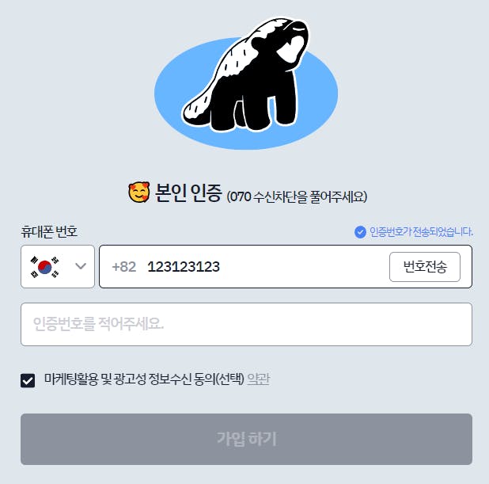Image resolution: width=489 pixels, height=484 pixels.
Task: Click the smiling hearts emoji icon
Action: (x=138, y=192)
